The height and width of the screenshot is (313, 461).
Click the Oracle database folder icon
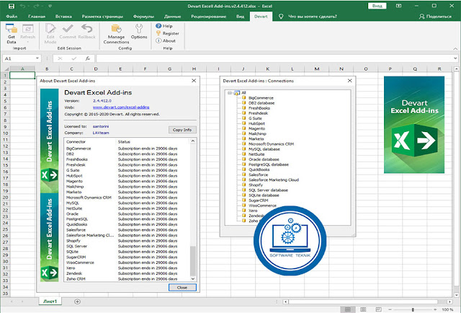click(x=243, y=159)
